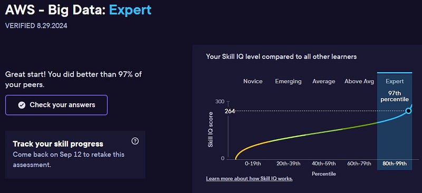Click the help question mark icon
The image size is (422, 193).
(135, 141)
